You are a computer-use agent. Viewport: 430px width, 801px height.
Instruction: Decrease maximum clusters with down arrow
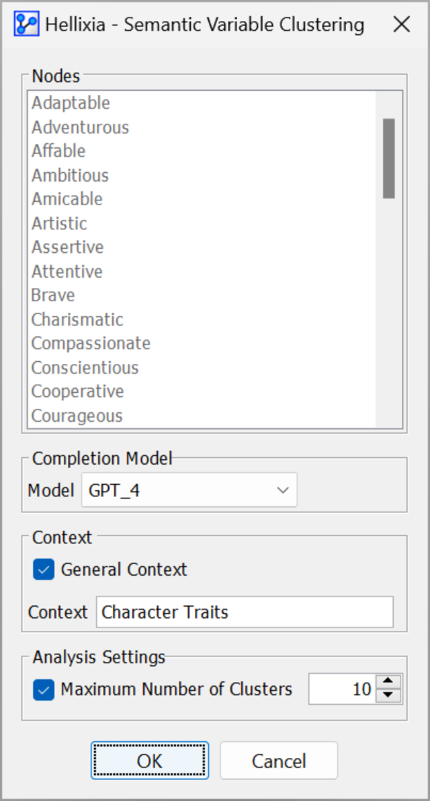[x=388, y=696]
